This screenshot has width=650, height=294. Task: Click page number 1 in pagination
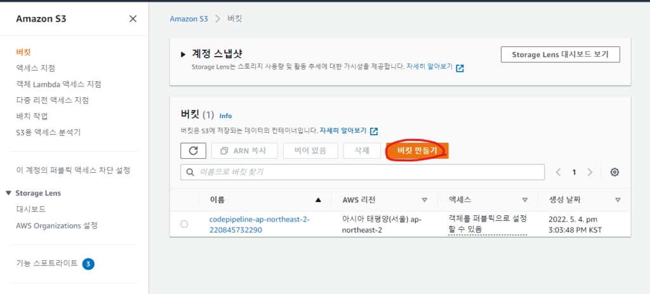click(x=574, y=172)
